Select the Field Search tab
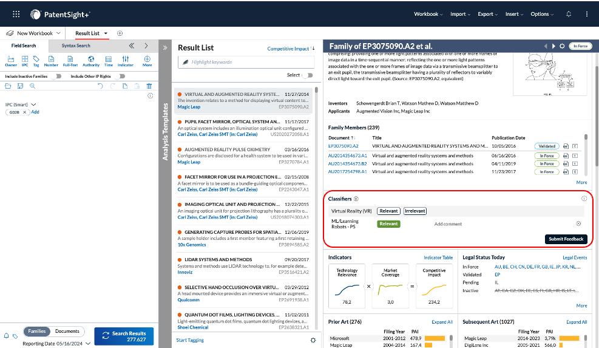Screen dimensions: 599x348 (24, 46)
